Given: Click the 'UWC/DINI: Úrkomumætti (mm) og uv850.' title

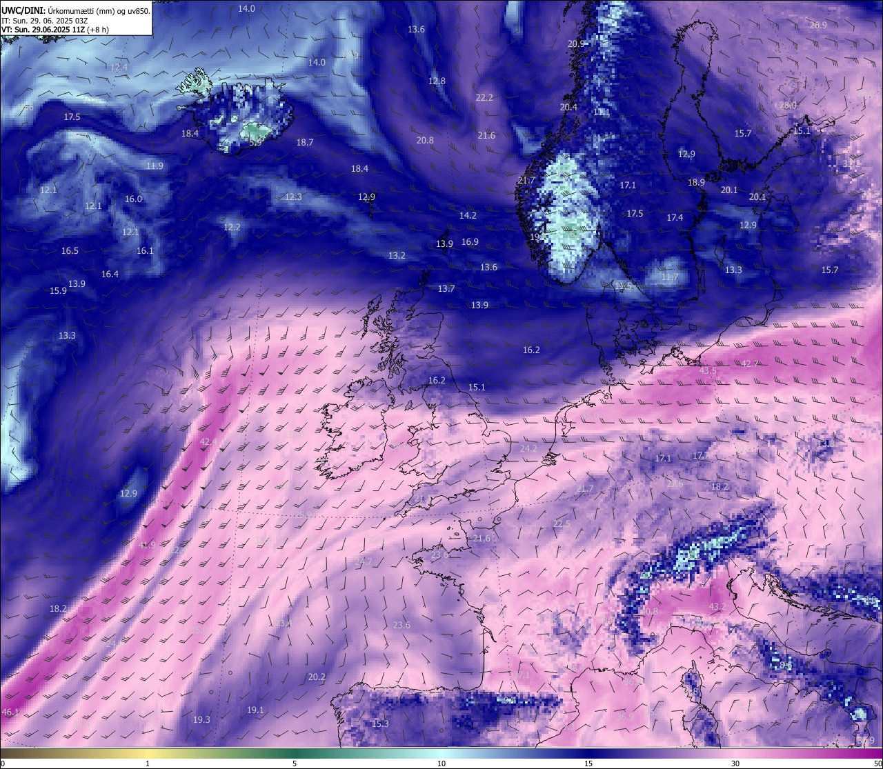Looking at the screenshot, I should pos(75,11).
